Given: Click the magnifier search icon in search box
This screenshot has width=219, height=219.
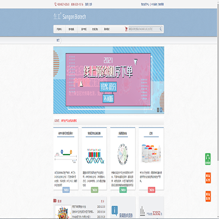Looking at the screenshot, I should [x=161, y=29].
